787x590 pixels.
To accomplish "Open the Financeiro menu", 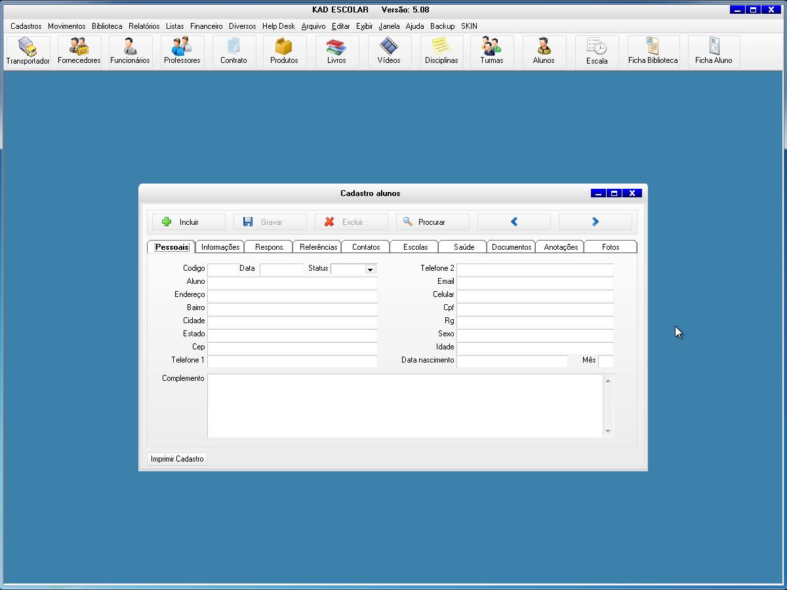I will 207,26.
